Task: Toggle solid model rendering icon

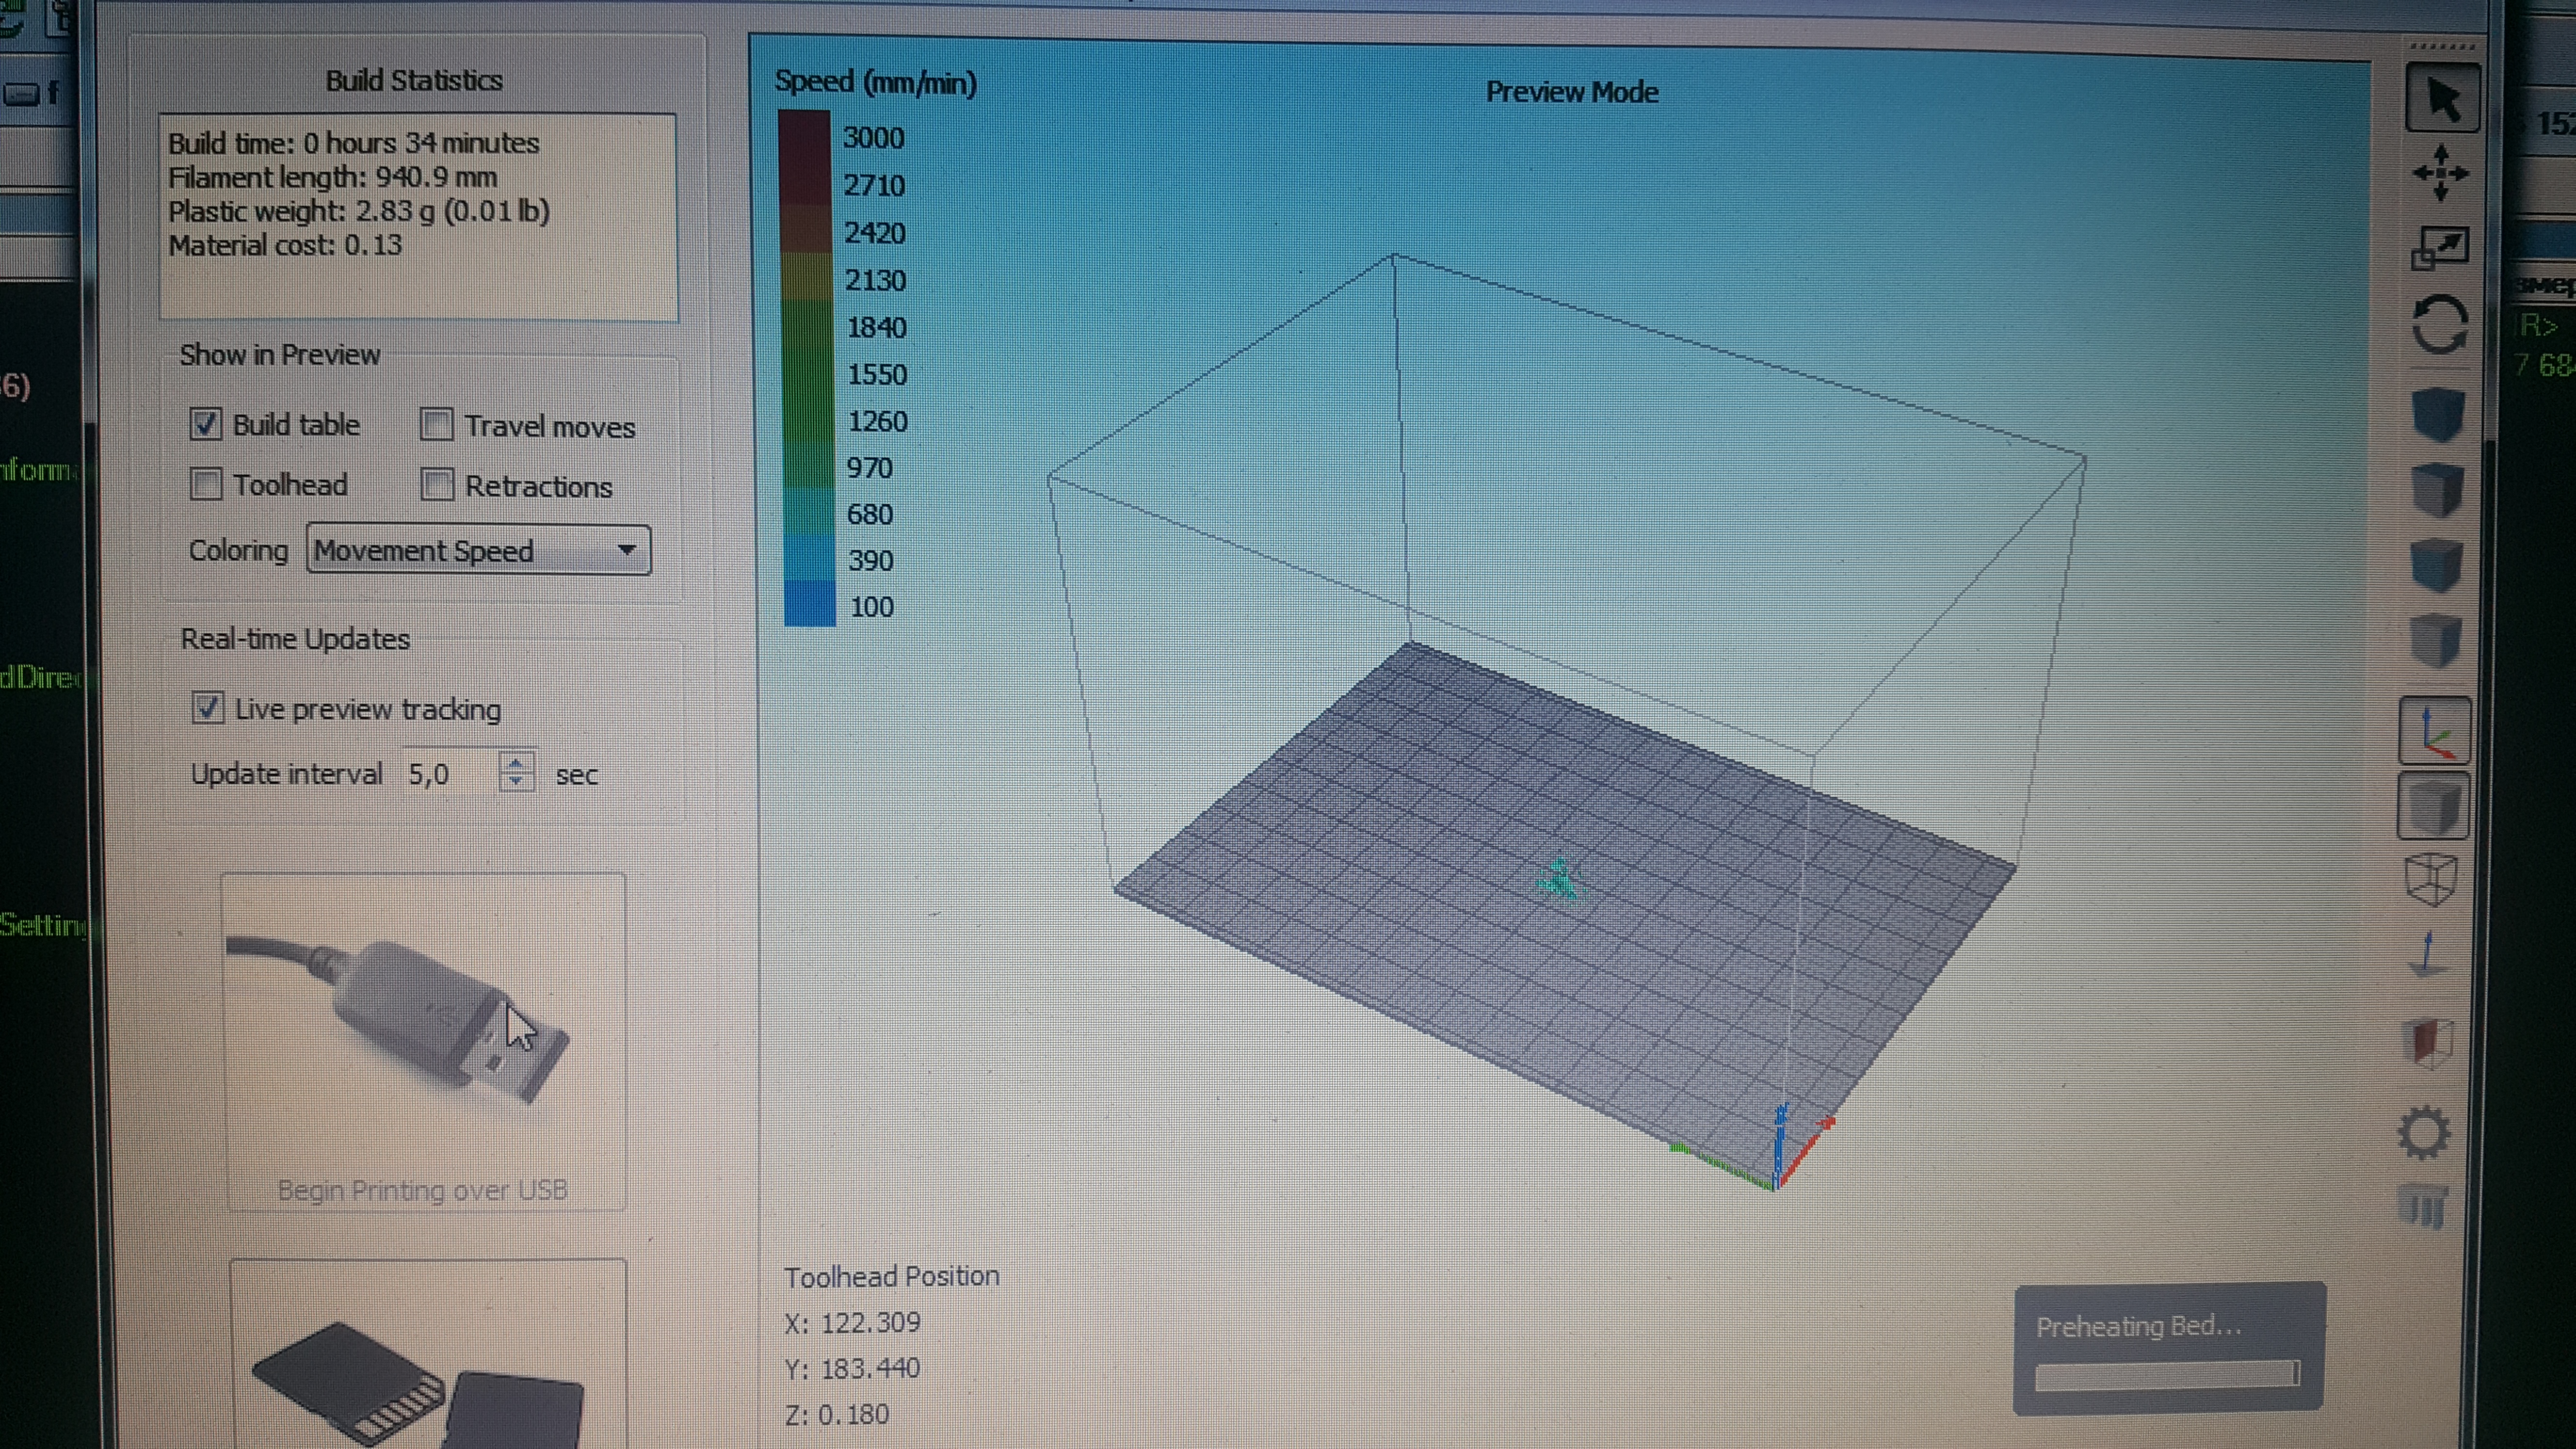Action: click(x=2433, y=807)
